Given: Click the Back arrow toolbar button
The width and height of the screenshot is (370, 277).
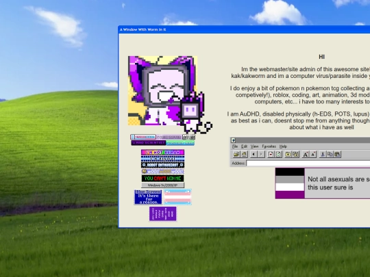Looking at the screenshot, I should point(254,155).
